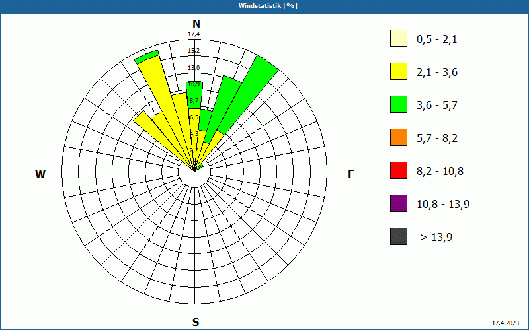Click the legend label "5,7 - 8,2"
This screenshot has width=529, height=330.
(x=437, y=139)
